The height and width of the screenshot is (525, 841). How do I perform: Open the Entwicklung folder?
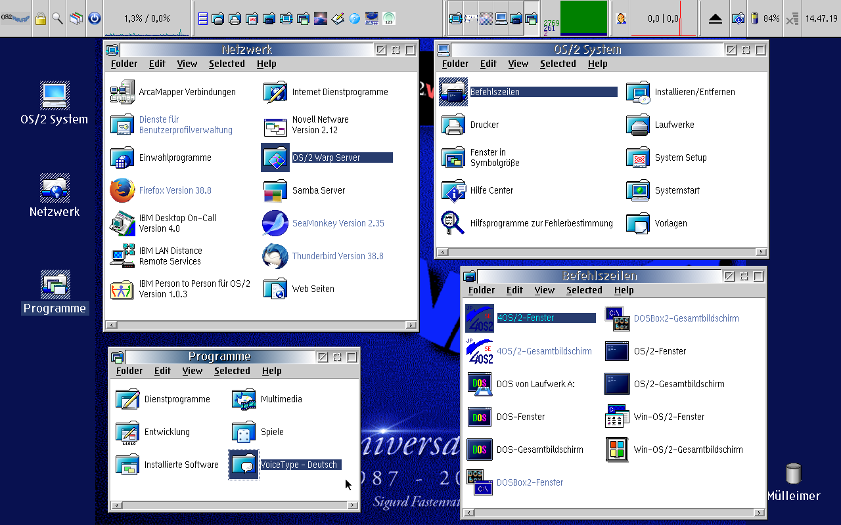pos(127,432)
